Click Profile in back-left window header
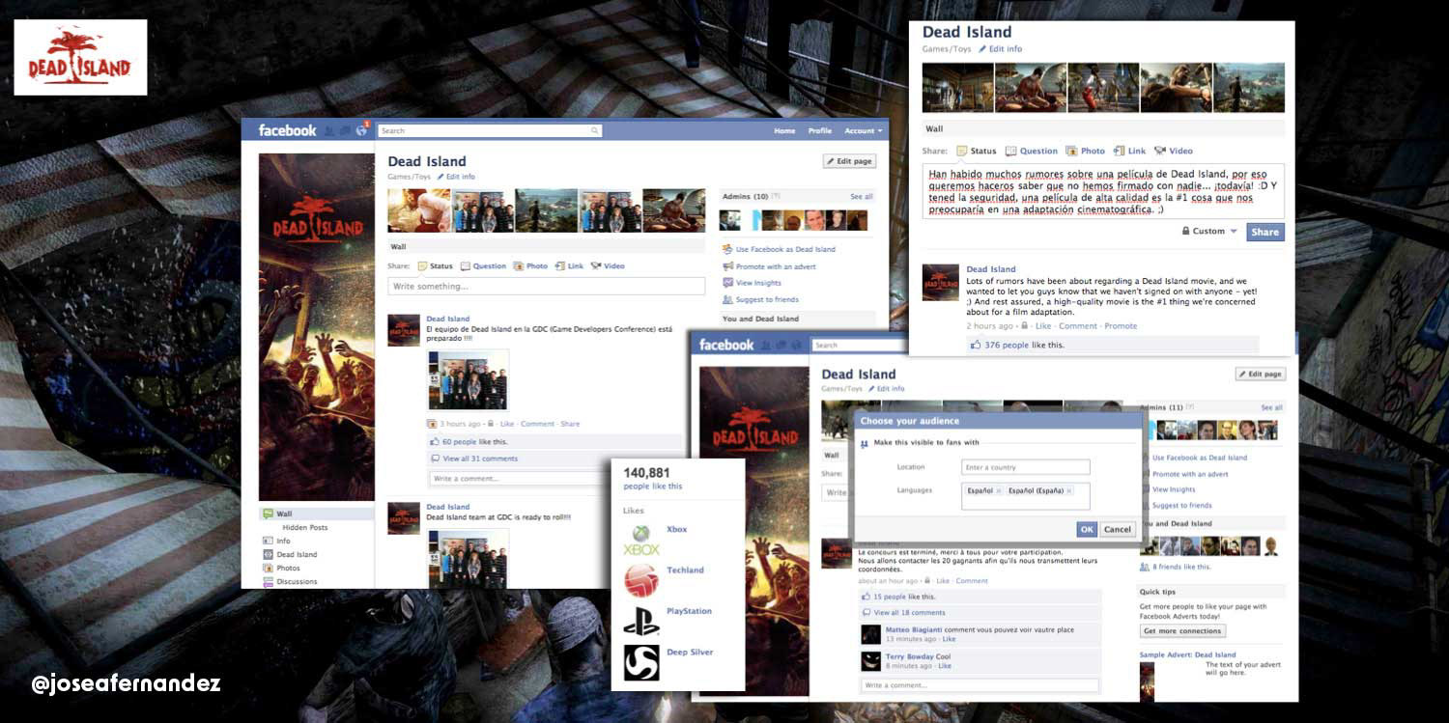This screenshot has height=723, width=1449. click(x=820, y=130)
